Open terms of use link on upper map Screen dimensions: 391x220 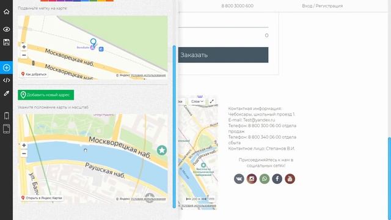coord(148,75)
